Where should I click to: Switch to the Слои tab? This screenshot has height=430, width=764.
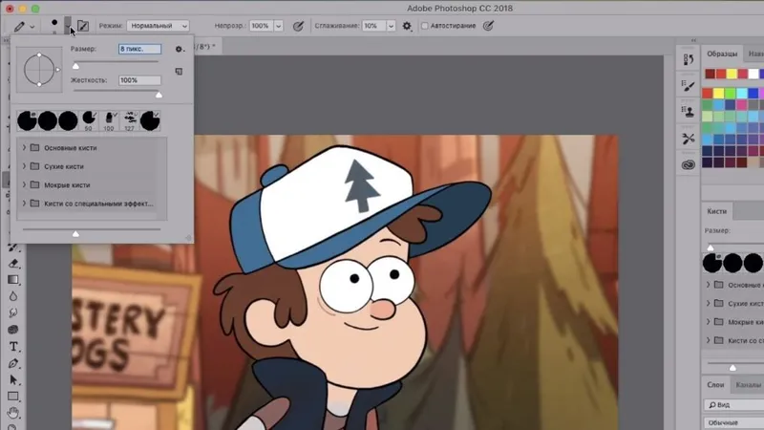715,385
